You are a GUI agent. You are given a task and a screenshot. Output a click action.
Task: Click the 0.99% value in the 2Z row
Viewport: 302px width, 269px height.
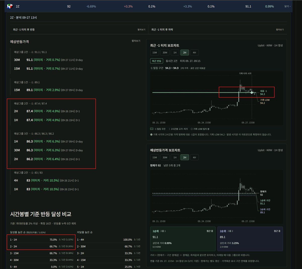(270, 6)
